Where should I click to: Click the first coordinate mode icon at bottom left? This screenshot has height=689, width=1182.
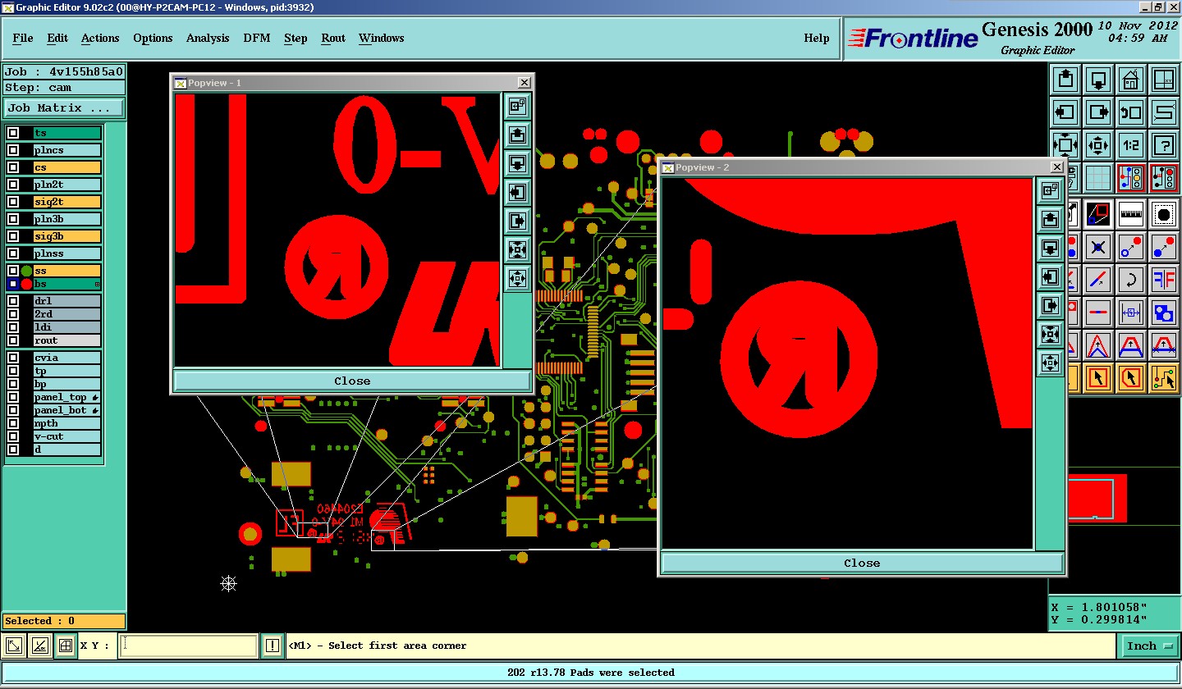14,646
